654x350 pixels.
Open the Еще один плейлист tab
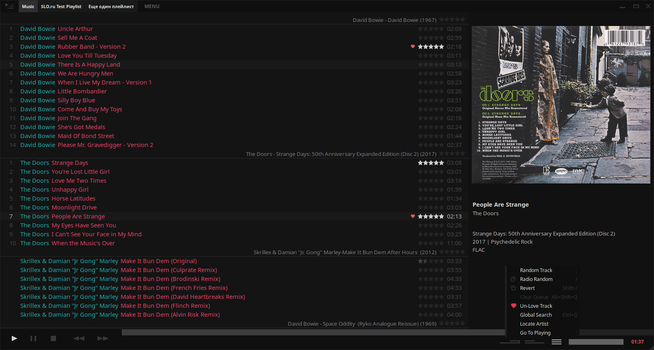[x=111, y=6]
